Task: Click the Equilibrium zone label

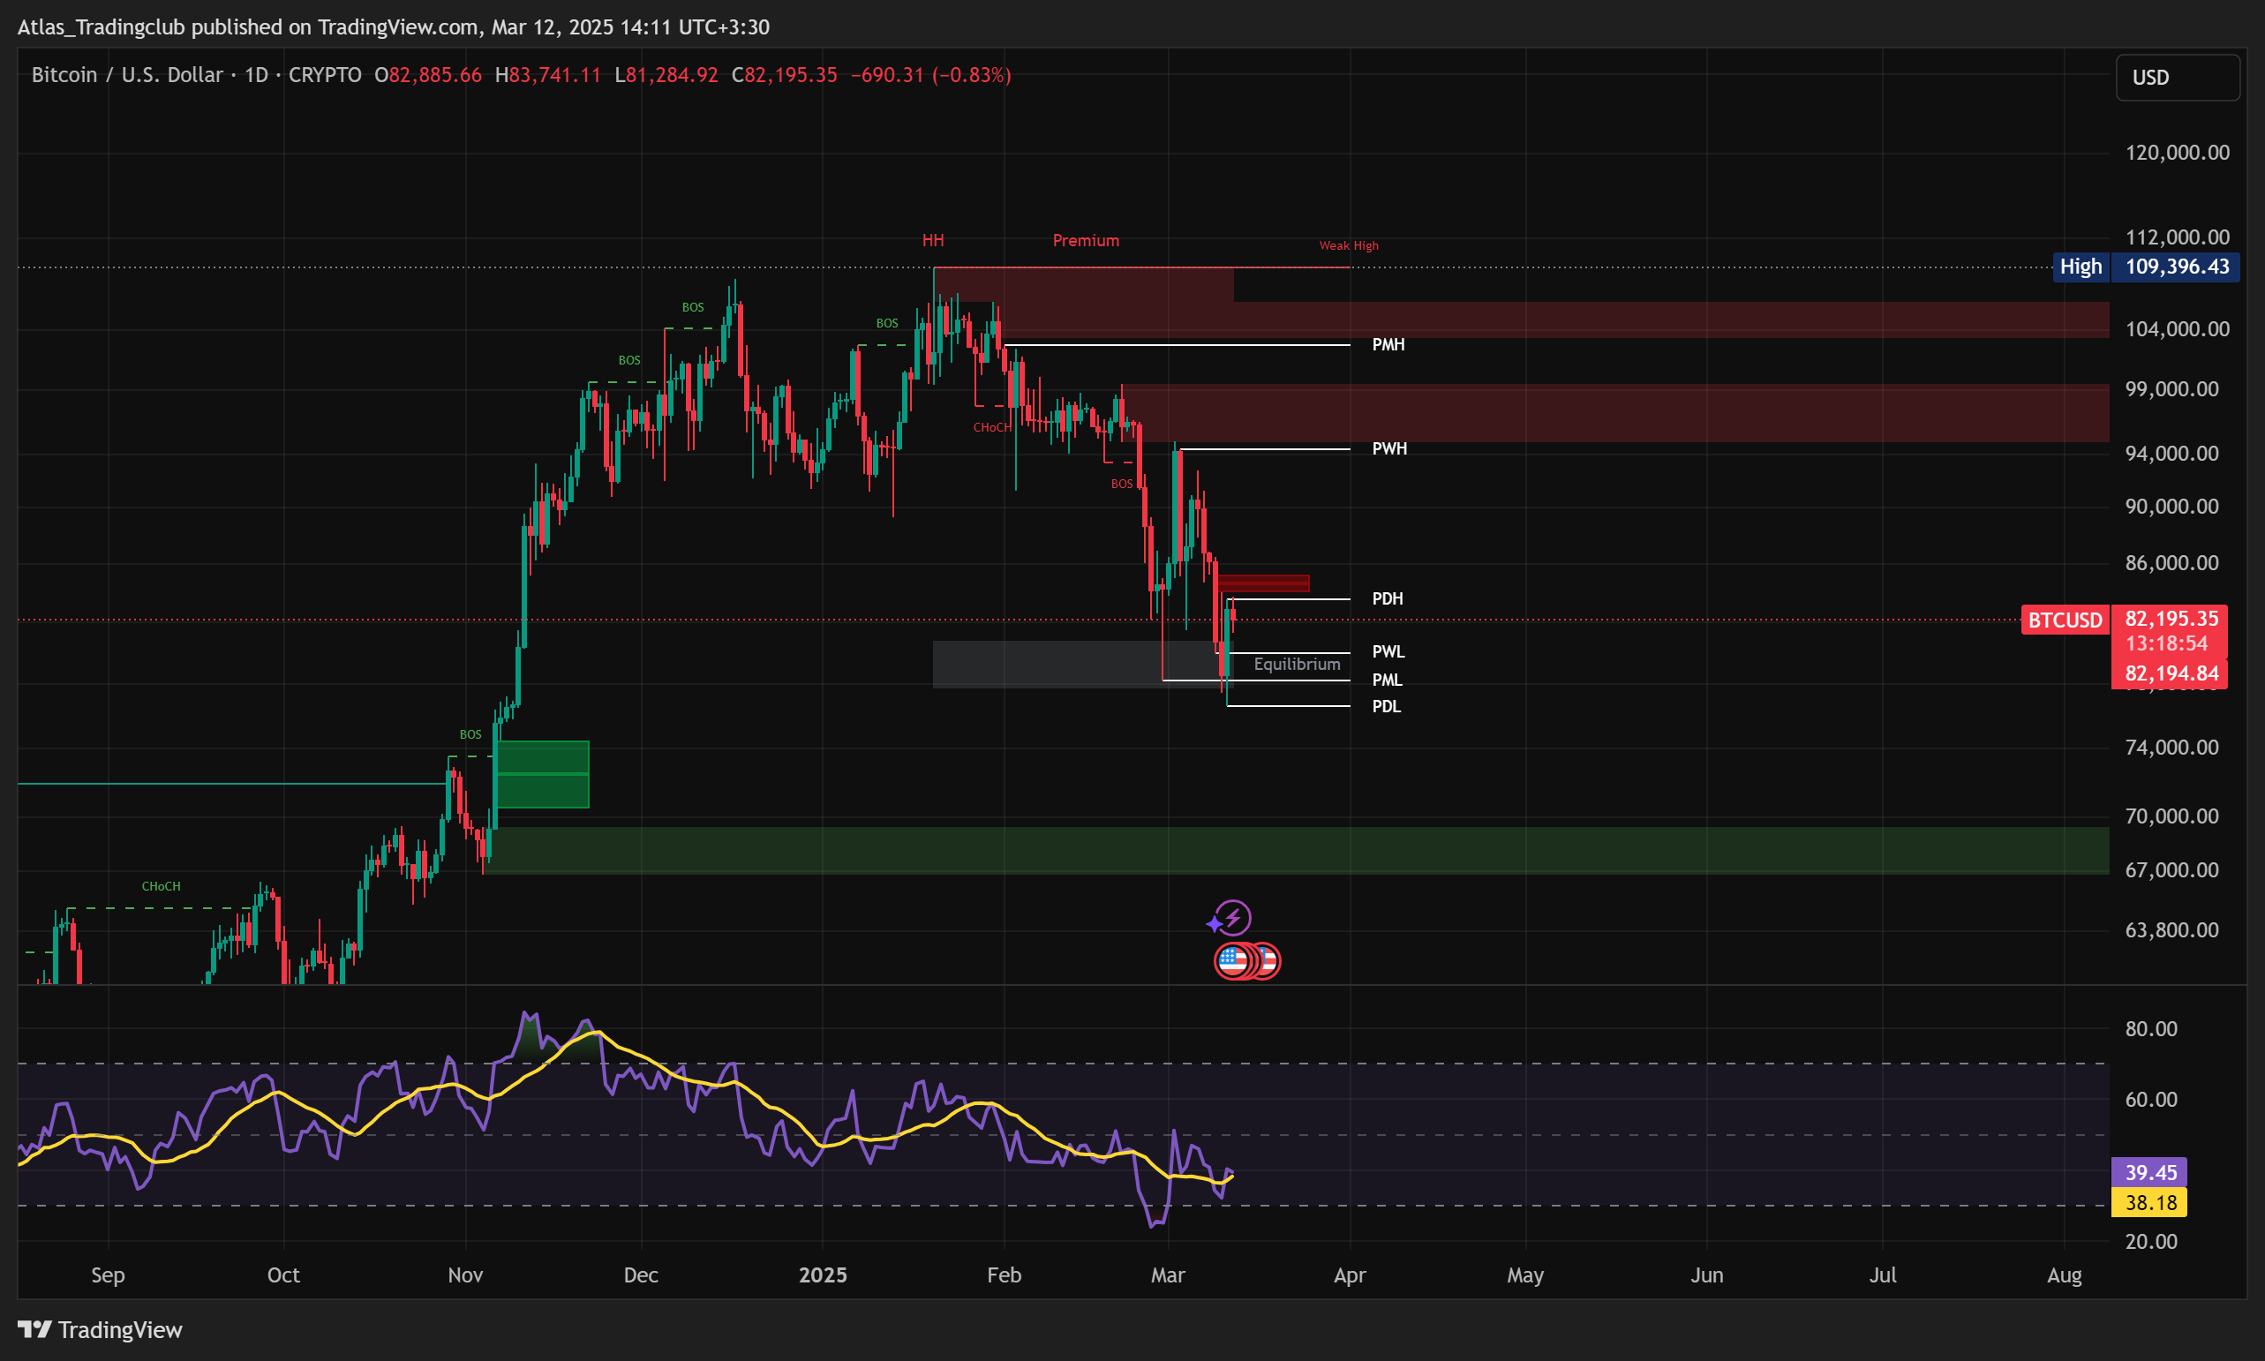Action: tap(1297, 664)
